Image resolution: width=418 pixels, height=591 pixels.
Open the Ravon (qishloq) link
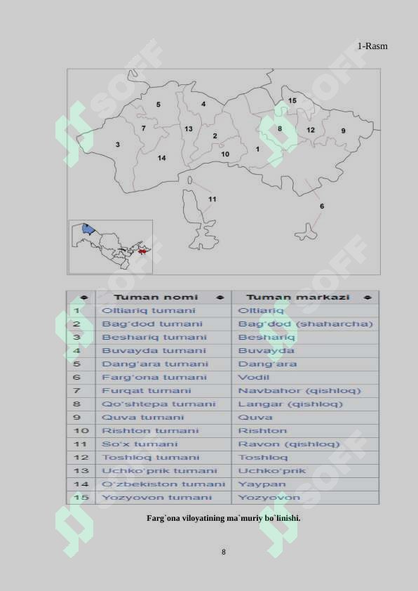tap(289, 444)
